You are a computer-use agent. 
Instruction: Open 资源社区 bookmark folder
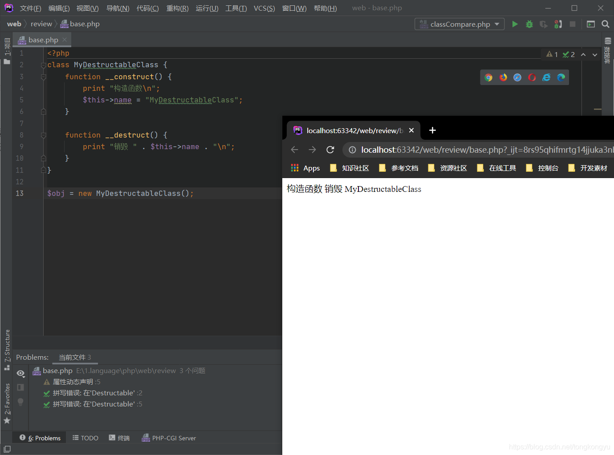tap(447, 168)
